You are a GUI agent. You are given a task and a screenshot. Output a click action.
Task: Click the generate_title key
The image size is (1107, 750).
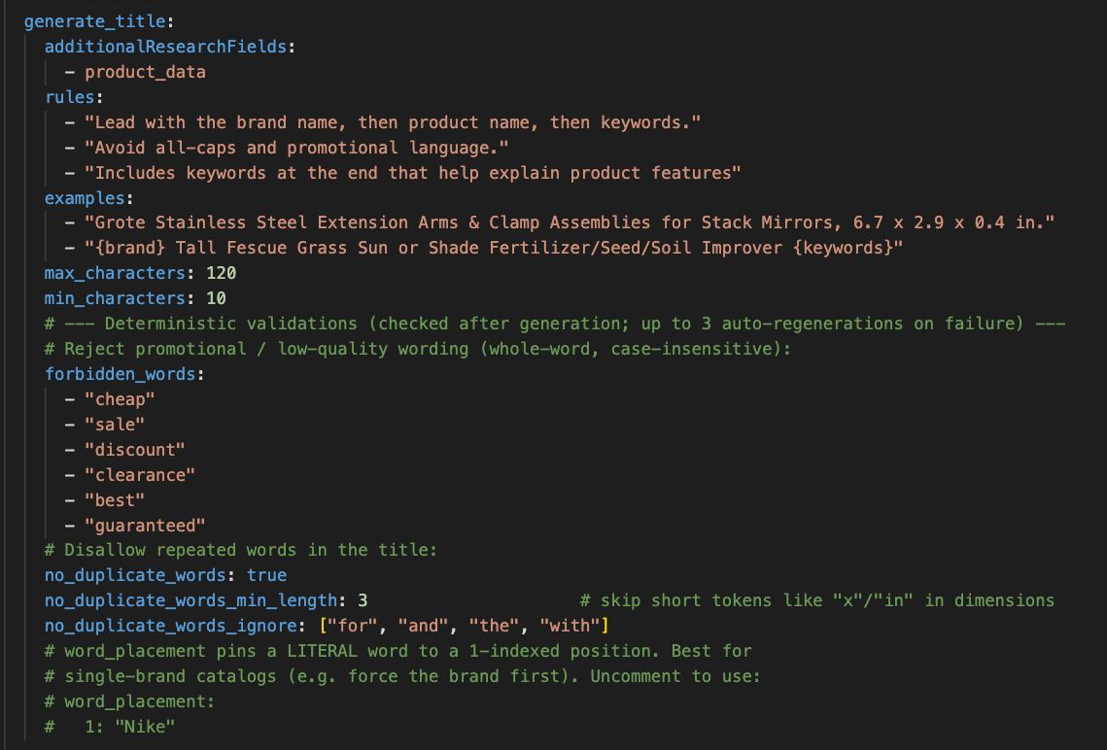click(x=94, y=22)
